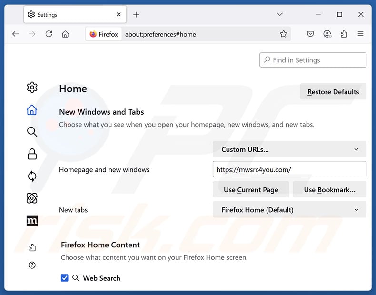
Task: Uncheck the Web Search checkbox
Action: point(65,278)
